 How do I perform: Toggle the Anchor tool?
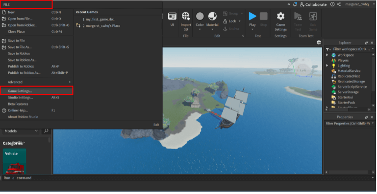[231, 29]
